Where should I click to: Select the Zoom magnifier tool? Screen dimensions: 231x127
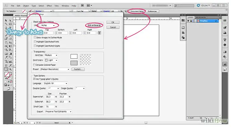pos(10,69)
